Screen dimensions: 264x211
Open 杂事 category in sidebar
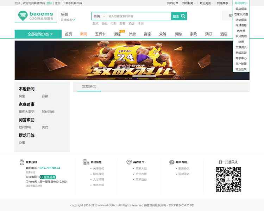pos(22,143)
